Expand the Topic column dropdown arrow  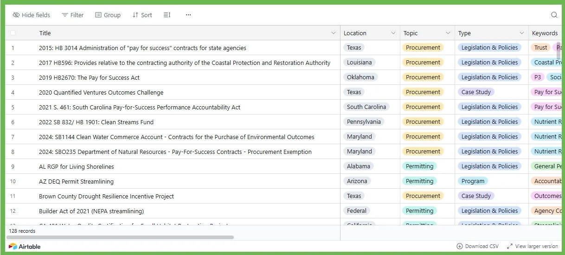(x=448, y=33)
